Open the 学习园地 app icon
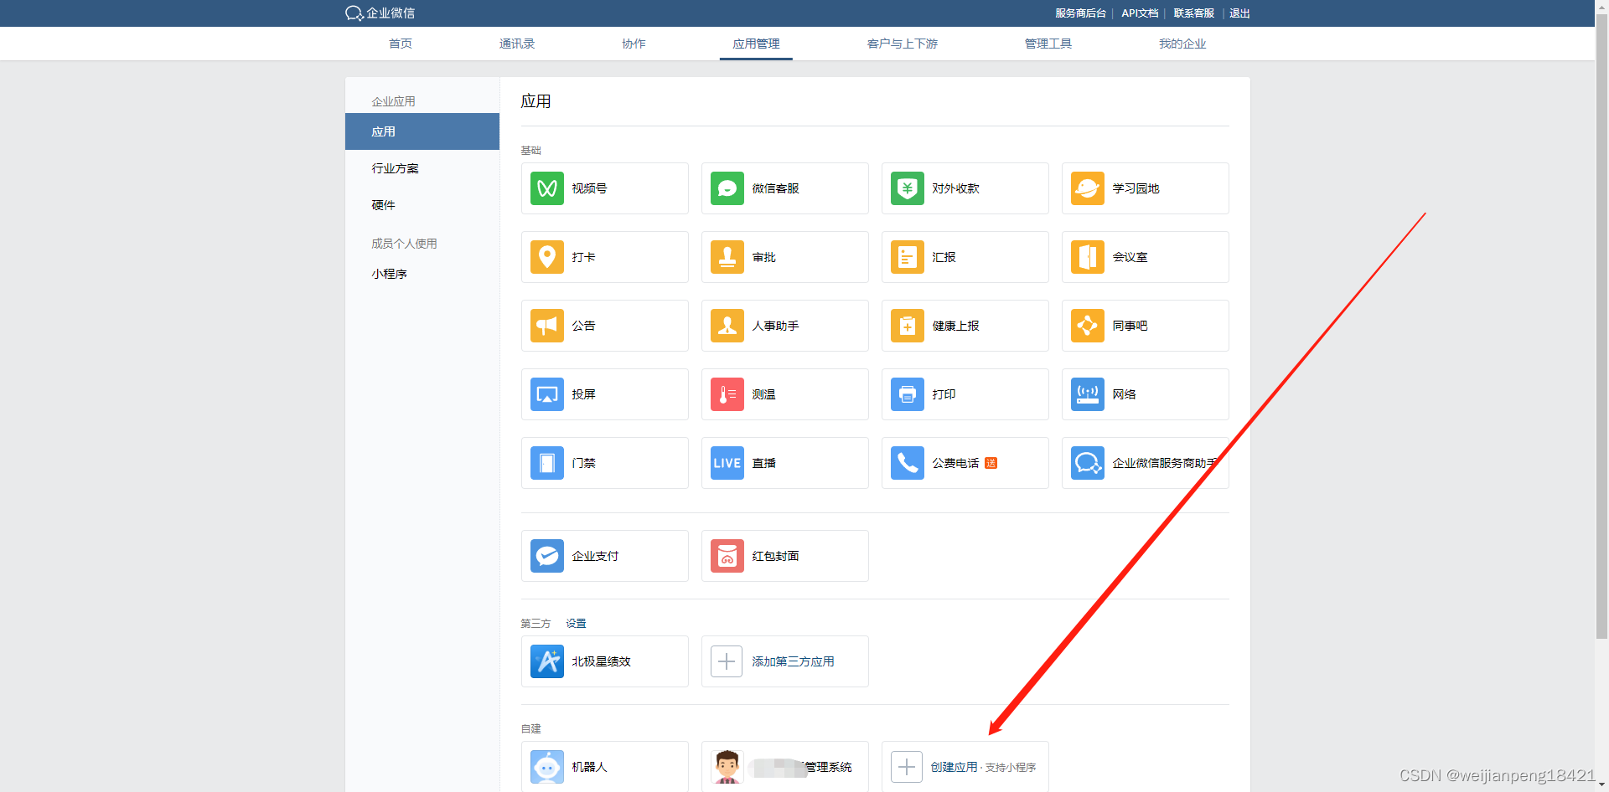The image size is (1609, 792). tap(1088, 188)
